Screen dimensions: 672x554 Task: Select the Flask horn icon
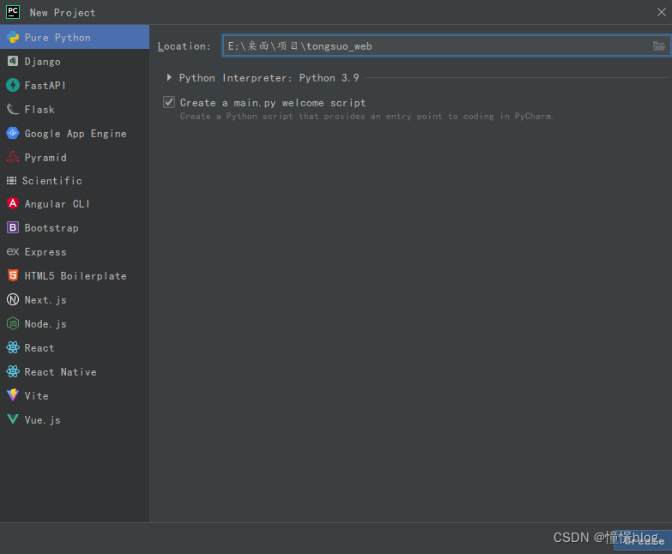13,109
